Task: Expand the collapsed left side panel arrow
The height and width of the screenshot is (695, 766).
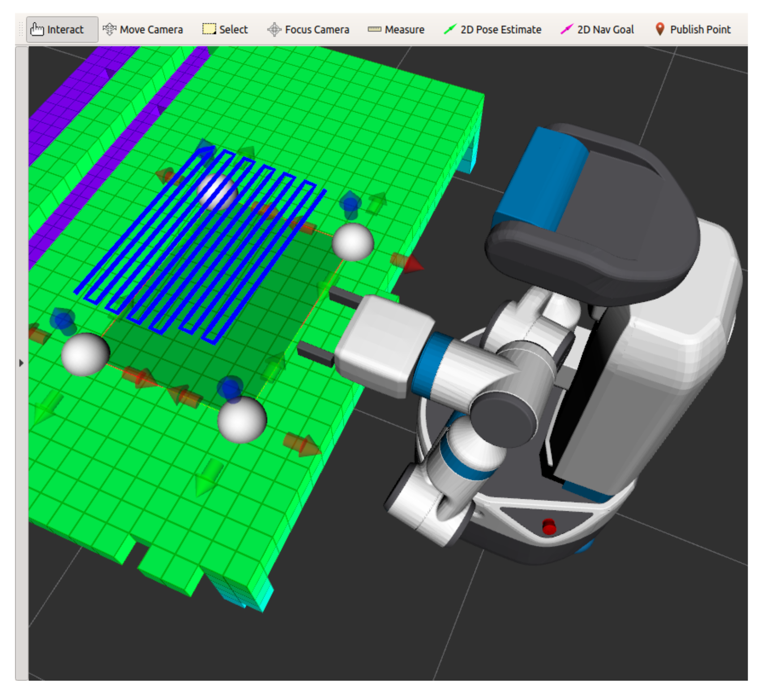Action: pos(21,363)
